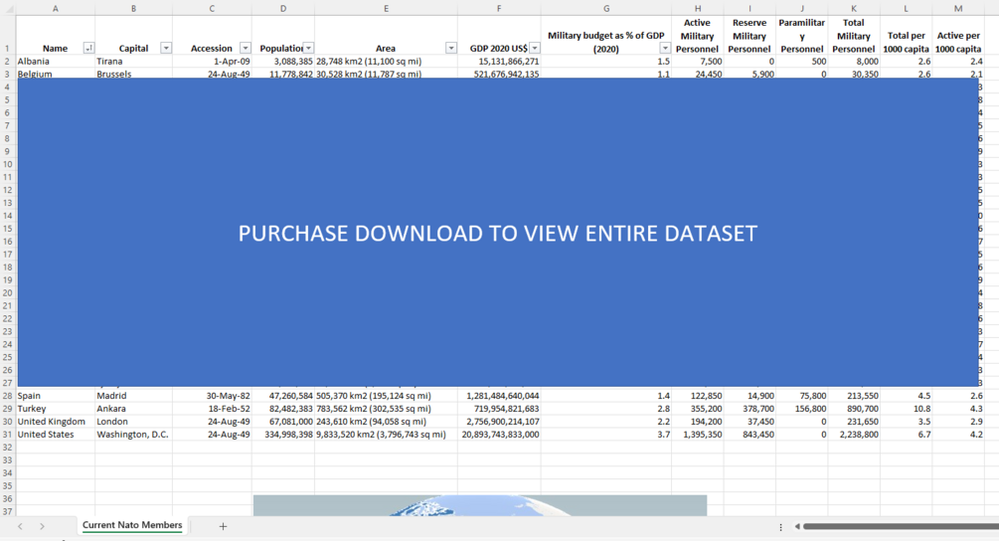999x541 pixels.
Task: Click the select-all corner of the sheet
Action: click(8, 8)
